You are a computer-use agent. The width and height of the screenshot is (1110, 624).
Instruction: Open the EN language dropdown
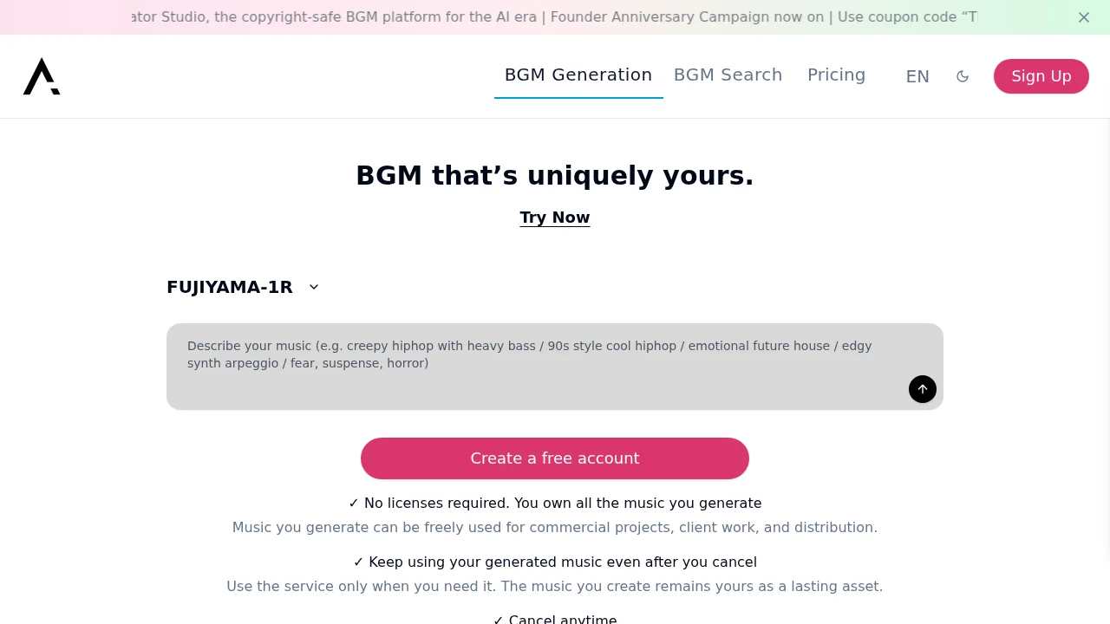tap(917, 76)
